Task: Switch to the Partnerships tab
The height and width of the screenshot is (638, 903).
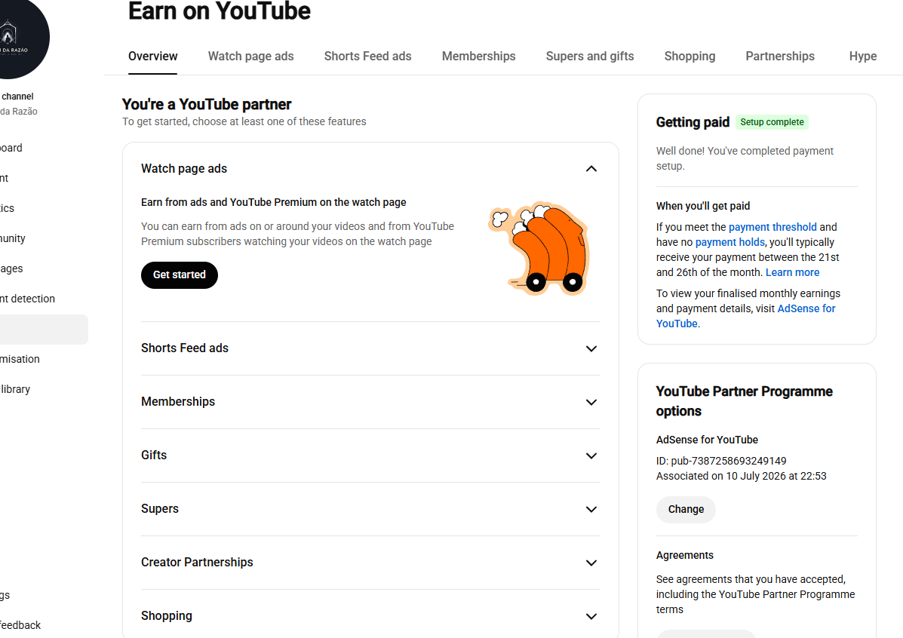Action: coord(780,57)
